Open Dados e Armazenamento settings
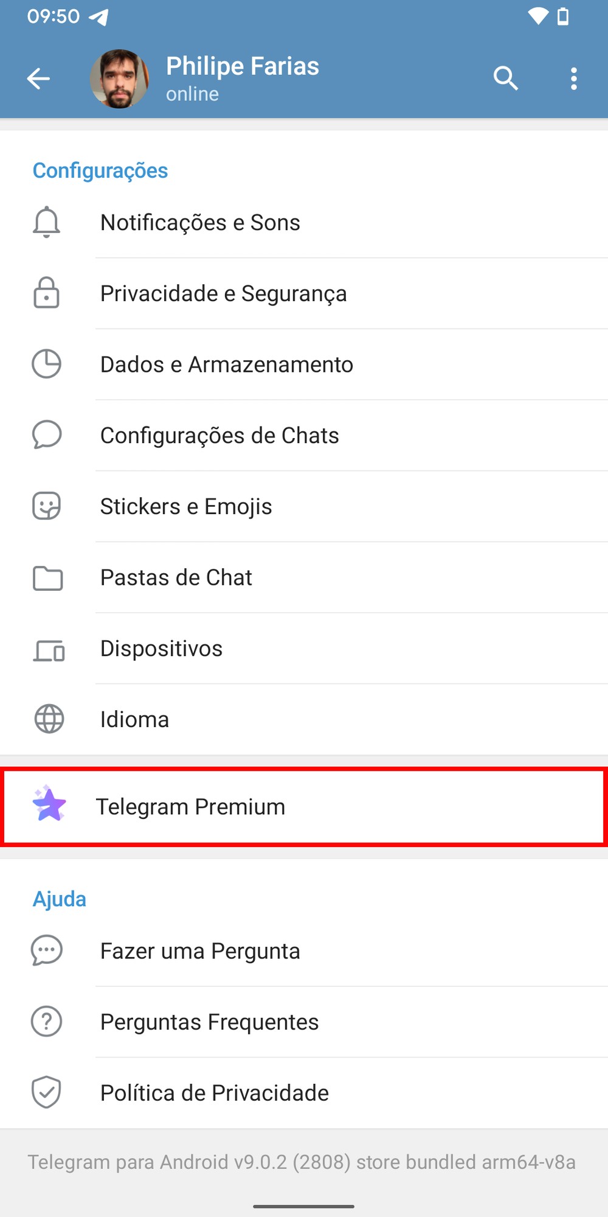 click(x=226, y=364)
